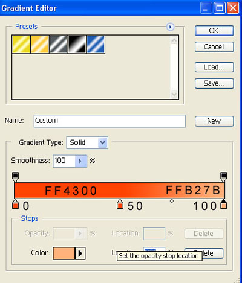
Task: Click the presets scrollbar down arrow
Action: [174, 94]
